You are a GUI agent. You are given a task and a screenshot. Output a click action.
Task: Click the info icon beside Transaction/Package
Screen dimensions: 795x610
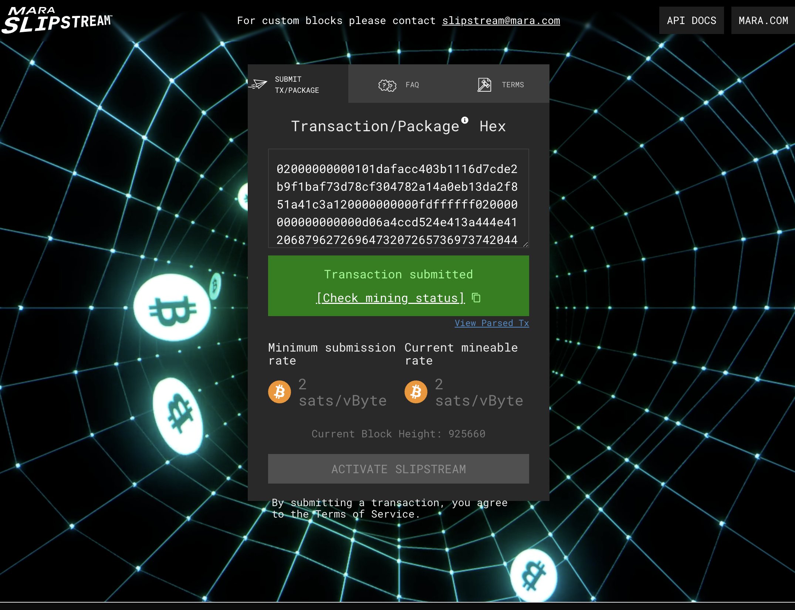(x=465, y=120)
